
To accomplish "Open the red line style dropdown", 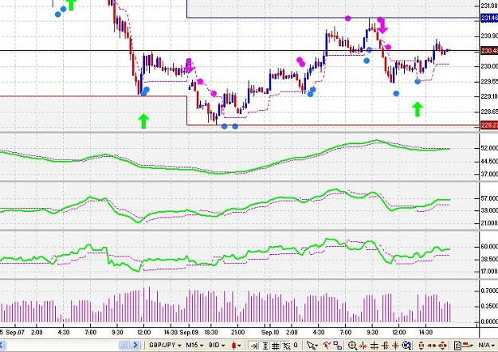I will [x=467, y=346].
